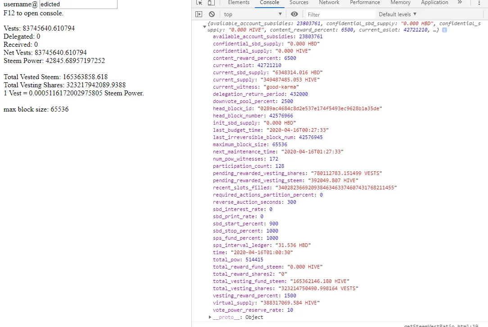This screenshot has width=488, height=327.
Task: Toggle the device toolbar icon
Action: pos(211,3)
